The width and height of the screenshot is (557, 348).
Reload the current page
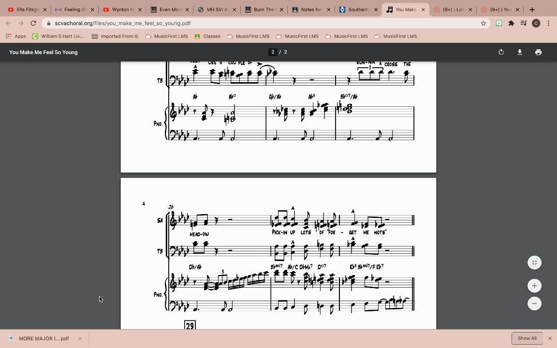(33, 23)
